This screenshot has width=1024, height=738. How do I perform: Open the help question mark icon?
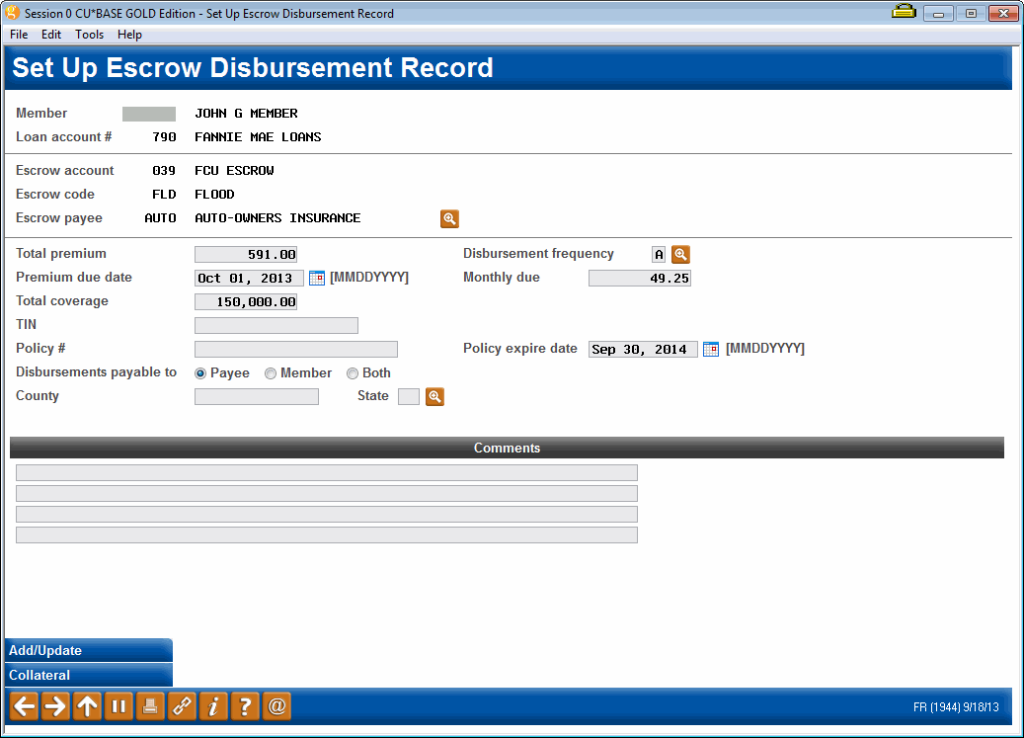point(244,706)
